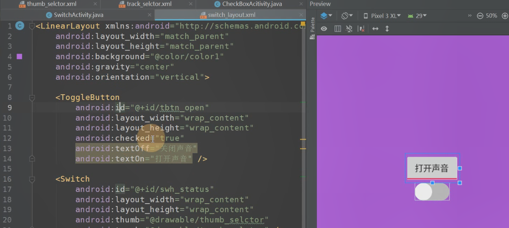This screenshot has width=509, height=228.
Task: Click the horizontal expand arrows icon
Action: tap(375, 29)
